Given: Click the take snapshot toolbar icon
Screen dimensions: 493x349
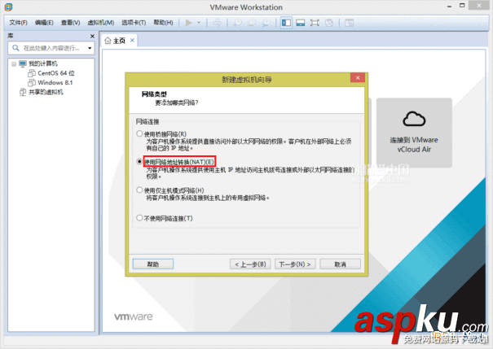Looking at the screenshot, I should pyautogui.click(x=238, y=23).
